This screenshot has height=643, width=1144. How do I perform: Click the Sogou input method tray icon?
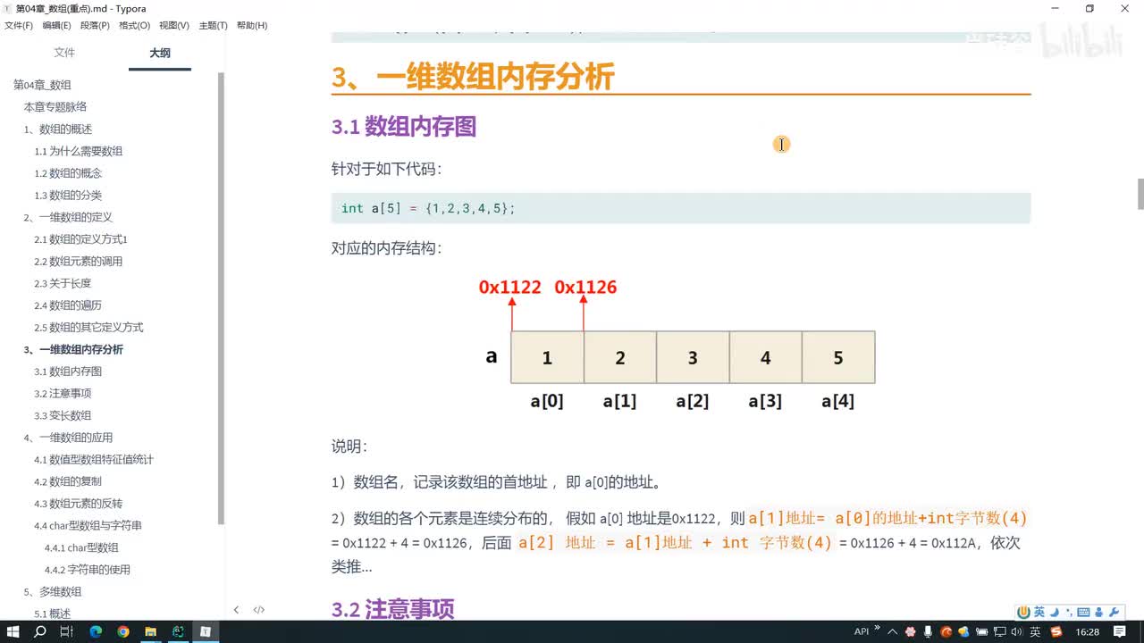1056,631
